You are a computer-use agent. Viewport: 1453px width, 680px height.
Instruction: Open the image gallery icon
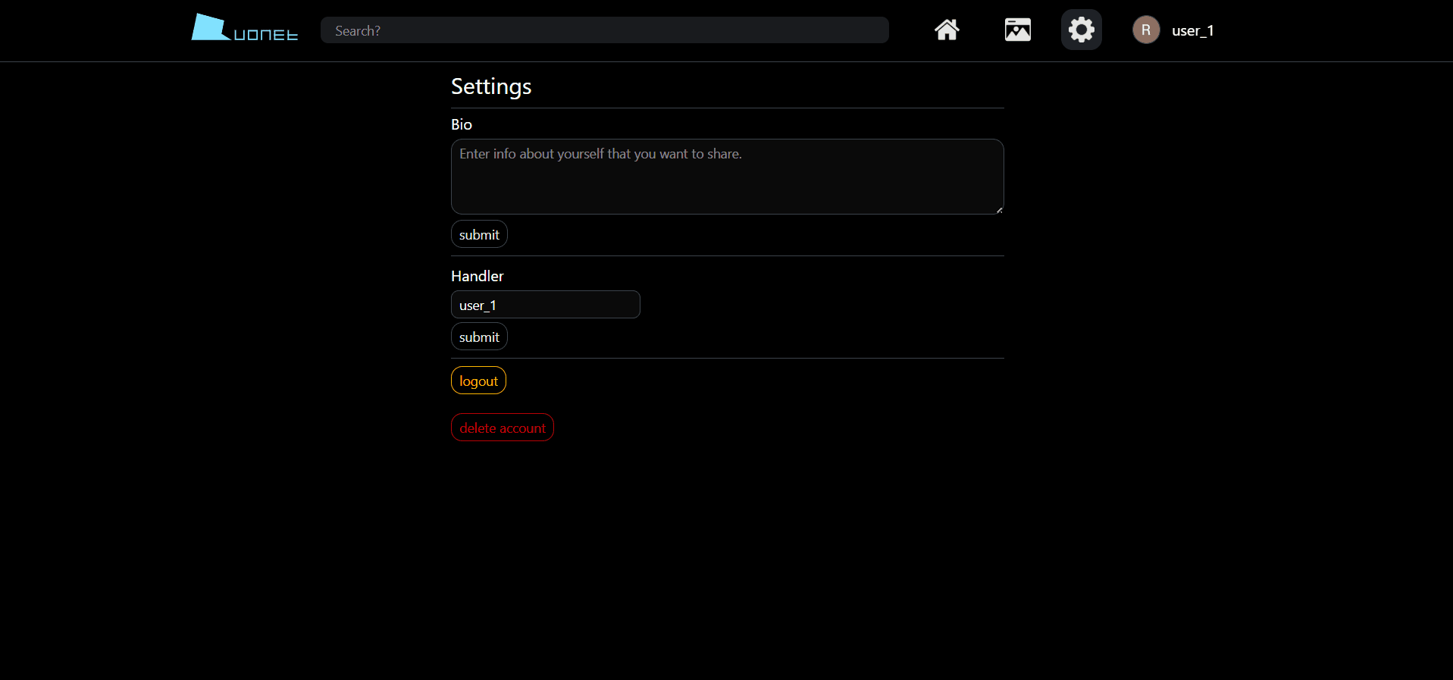[1017, 30]
